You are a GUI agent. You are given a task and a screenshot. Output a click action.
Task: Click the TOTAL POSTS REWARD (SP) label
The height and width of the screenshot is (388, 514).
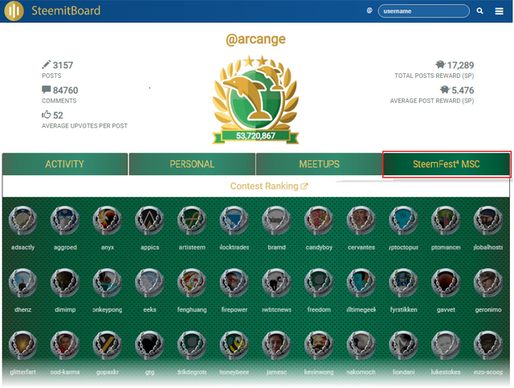click(x=434, y=76)
